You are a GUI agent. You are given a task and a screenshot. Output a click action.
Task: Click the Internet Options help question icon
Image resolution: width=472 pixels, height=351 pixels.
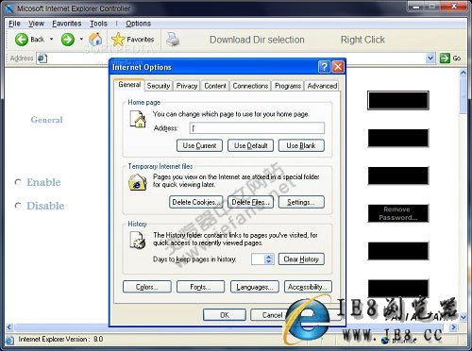point(324,67)
